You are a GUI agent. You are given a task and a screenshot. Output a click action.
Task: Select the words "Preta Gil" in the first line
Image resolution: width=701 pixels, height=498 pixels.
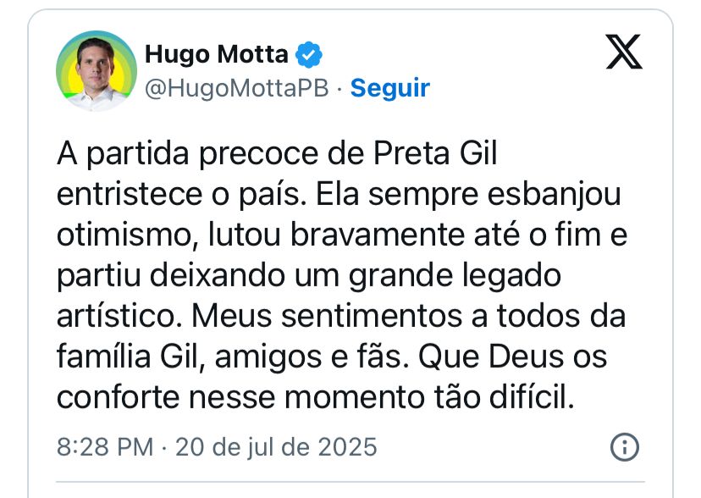coord(435,153)
